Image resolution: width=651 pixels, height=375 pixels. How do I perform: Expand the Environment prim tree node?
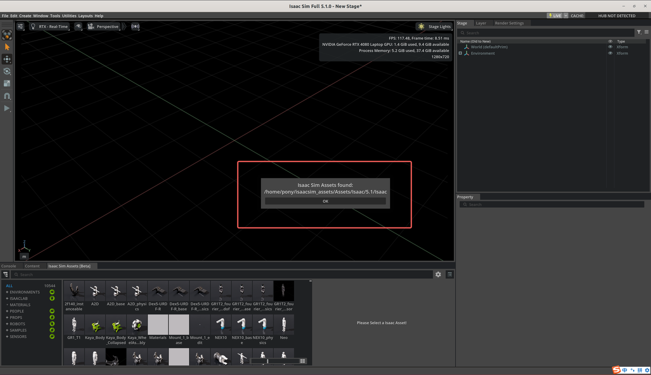tap(460, 53)
